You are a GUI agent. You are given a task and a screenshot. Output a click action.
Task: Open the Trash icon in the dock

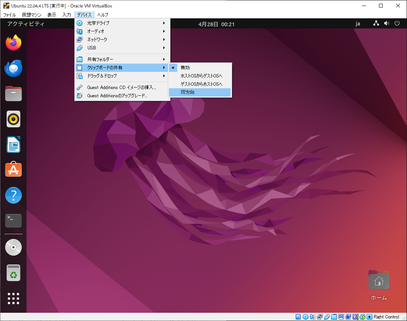coord(13,273)
